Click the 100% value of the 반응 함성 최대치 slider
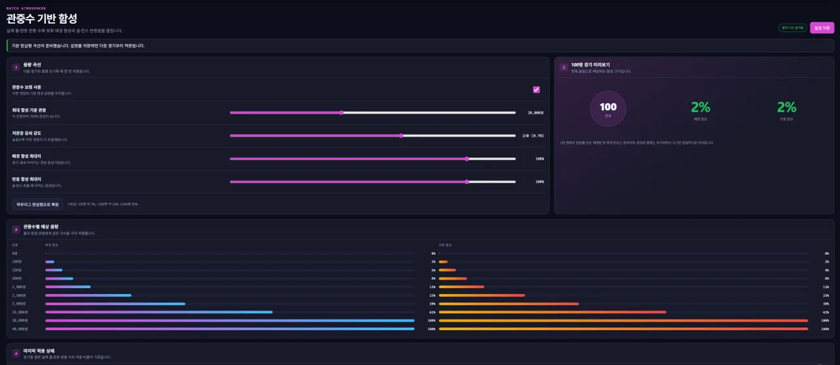Screen dimensions: 840x365 [x=539, y=181]
